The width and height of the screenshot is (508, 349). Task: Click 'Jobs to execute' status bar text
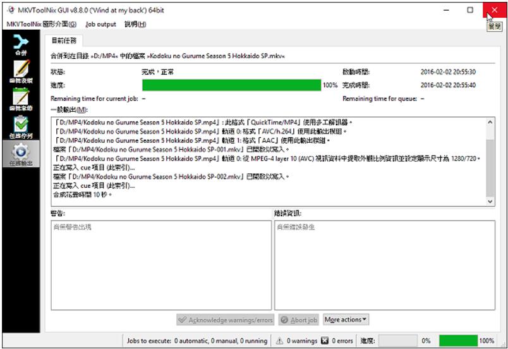pos(197,341)
